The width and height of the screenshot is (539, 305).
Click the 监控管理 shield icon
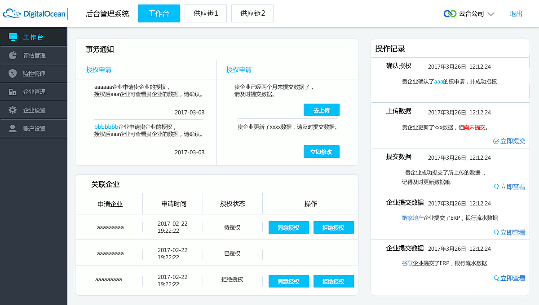pos(13,74)
